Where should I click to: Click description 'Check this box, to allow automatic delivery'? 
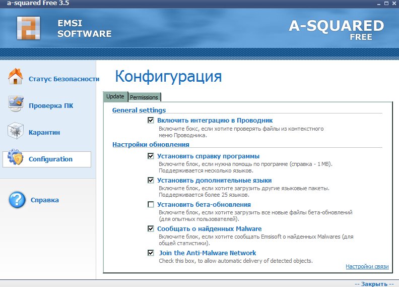236,261
